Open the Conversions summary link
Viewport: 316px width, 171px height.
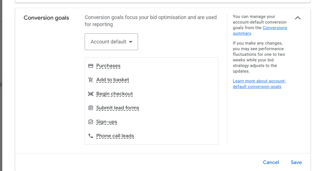[275, 28]
